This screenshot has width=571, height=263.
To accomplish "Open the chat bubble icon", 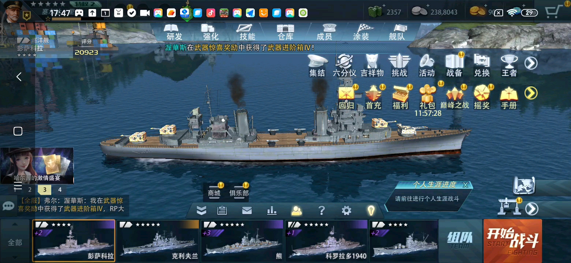I will pos(8,206).
